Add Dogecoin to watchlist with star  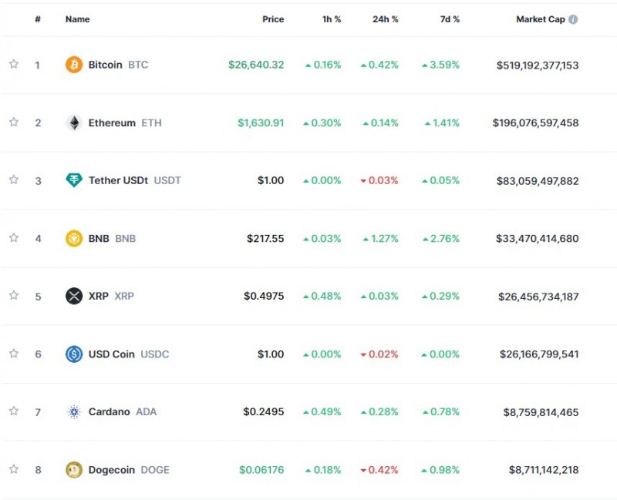[13, 469]
